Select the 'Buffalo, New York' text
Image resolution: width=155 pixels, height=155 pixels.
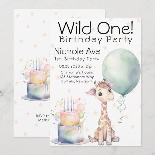click(77, 81)
